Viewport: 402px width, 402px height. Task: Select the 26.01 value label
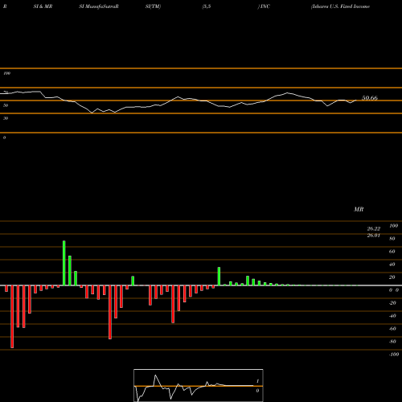click(374, 236)
